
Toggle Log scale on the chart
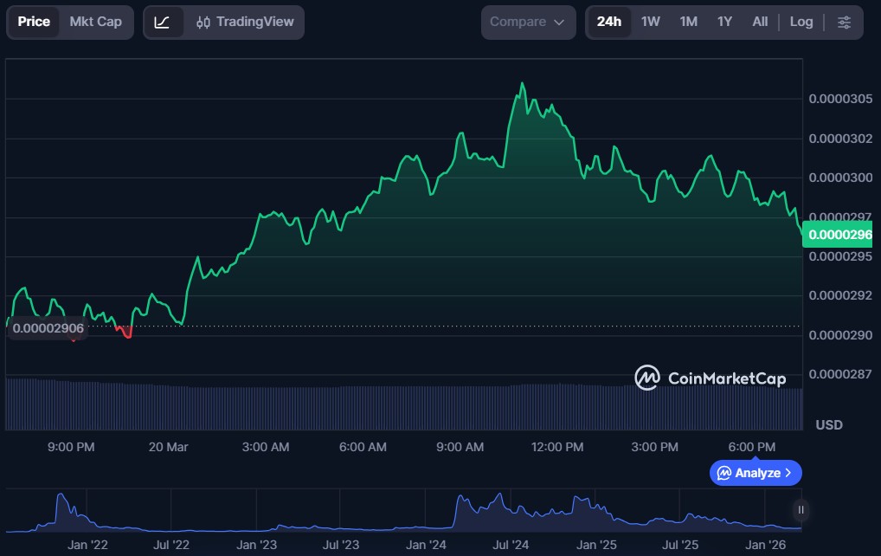coord(801,22)
